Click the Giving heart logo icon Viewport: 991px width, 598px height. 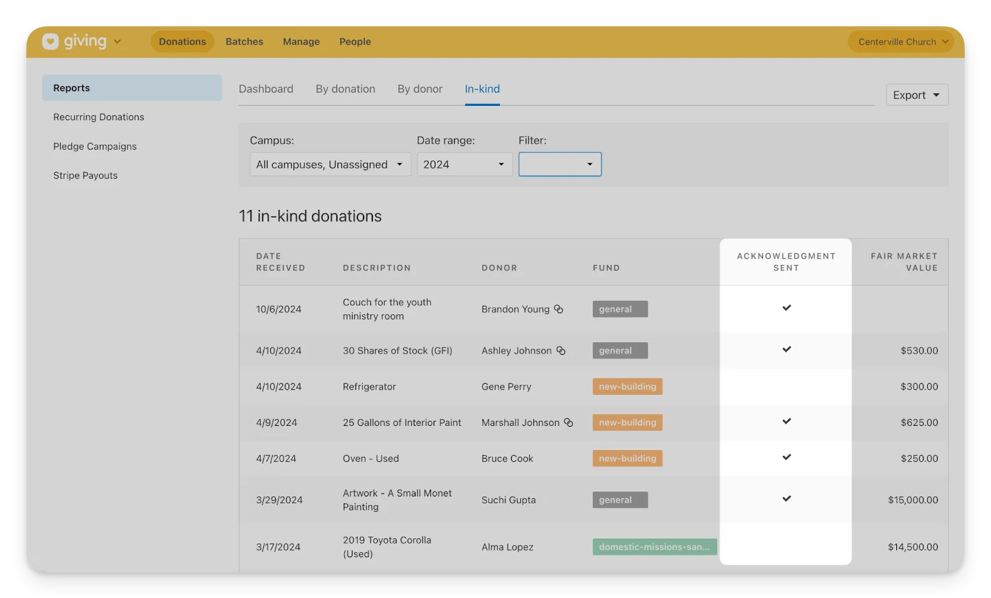pyautogui.click(x=50, y=41)
